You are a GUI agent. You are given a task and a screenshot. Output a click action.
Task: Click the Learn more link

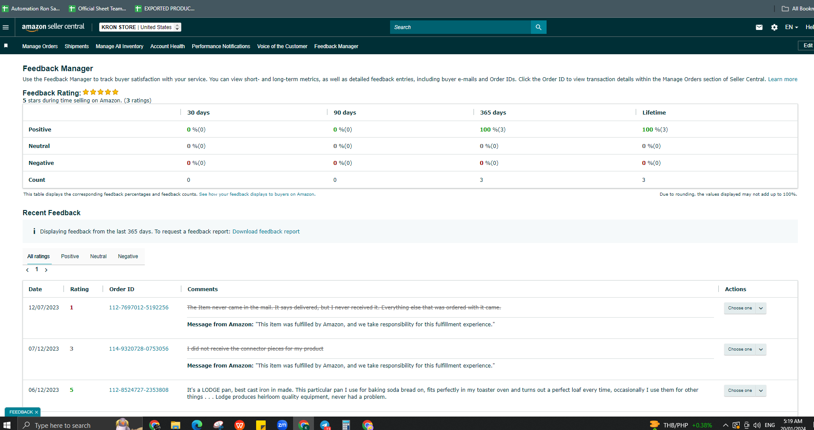click(x=783, y=79)
